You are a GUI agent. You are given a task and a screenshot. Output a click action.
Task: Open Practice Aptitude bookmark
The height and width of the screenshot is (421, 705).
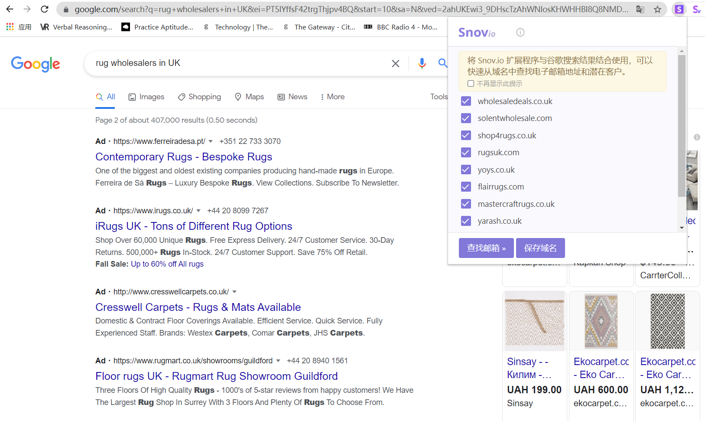point(157,27)
